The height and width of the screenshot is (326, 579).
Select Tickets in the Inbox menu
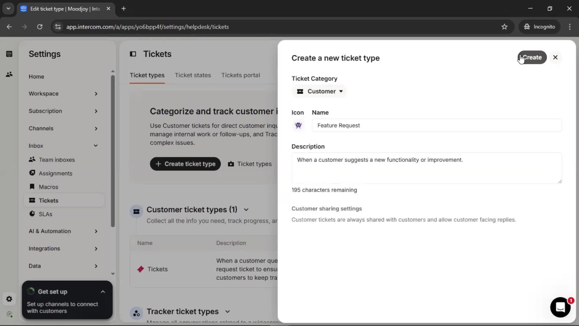coord(64,200)
